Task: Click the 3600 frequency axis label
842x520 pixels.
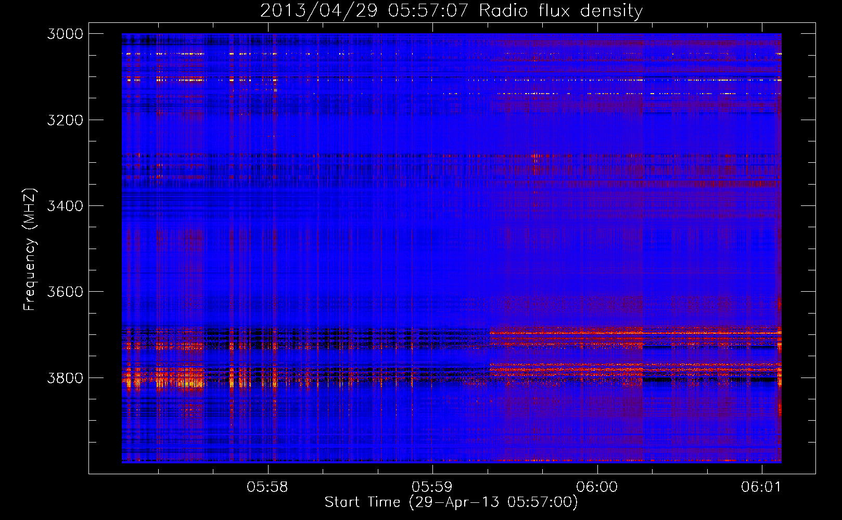Action: click(65, 292)
